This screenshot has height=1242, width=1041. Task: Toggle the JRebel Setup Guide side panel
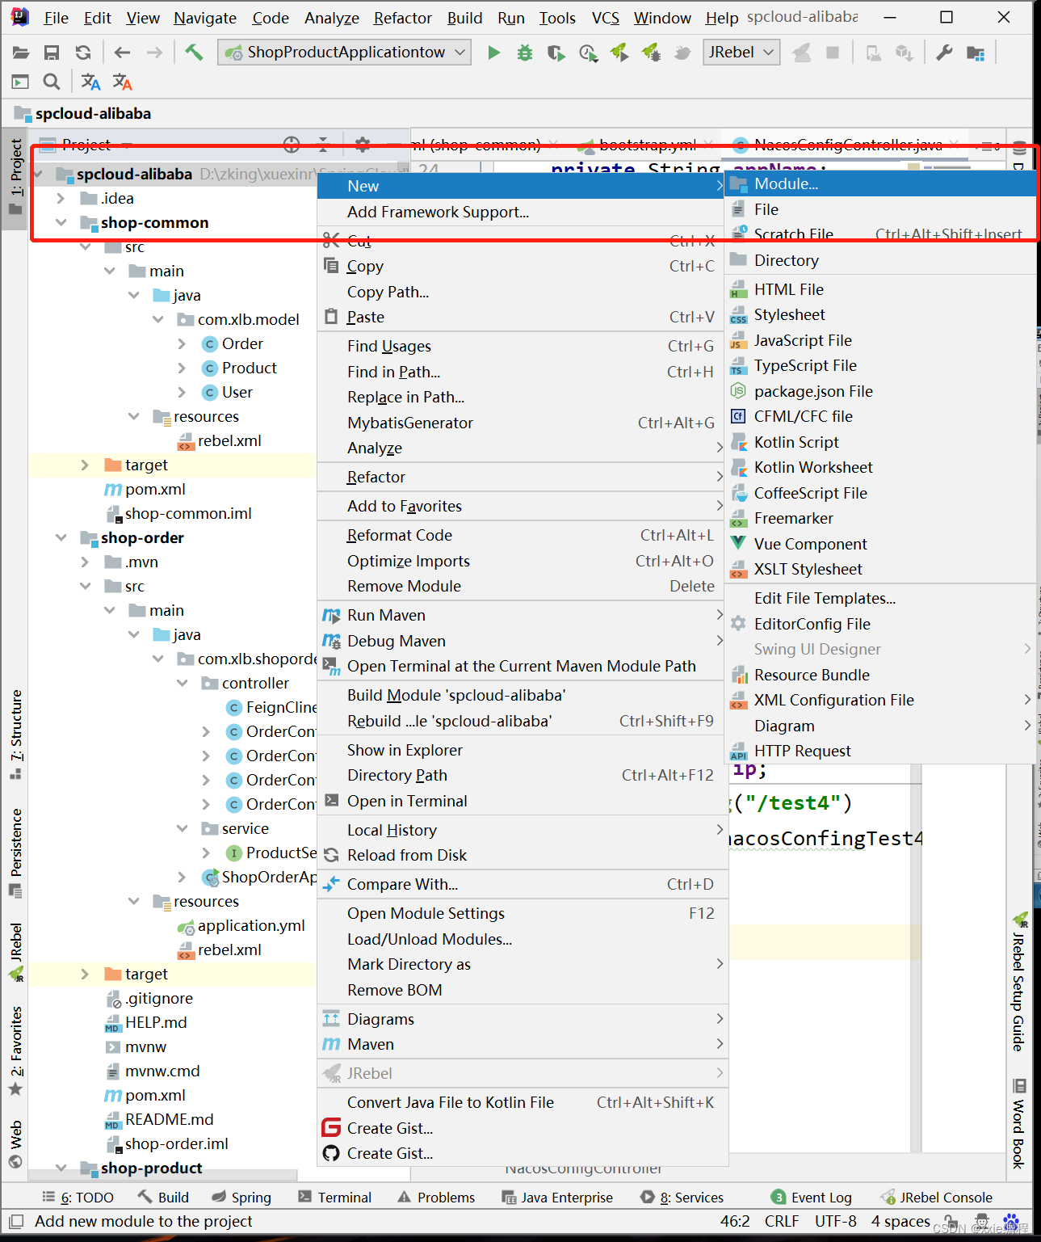pyautogui.click(x=1019, y=982)
